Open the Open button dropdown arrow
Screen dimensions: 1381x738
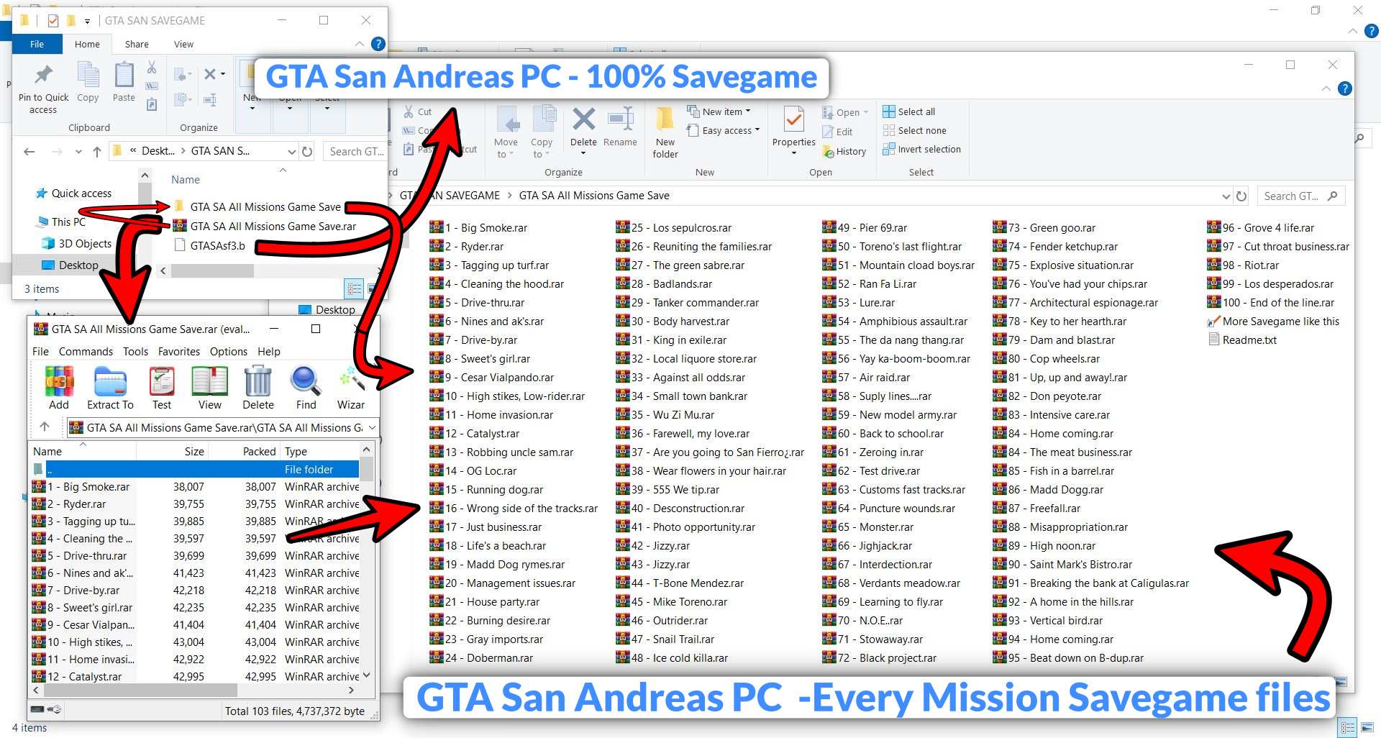(865, 112)
